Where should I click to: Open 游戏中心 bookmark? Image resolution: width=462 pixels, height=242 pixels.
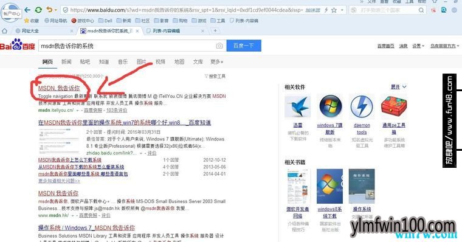83,21
